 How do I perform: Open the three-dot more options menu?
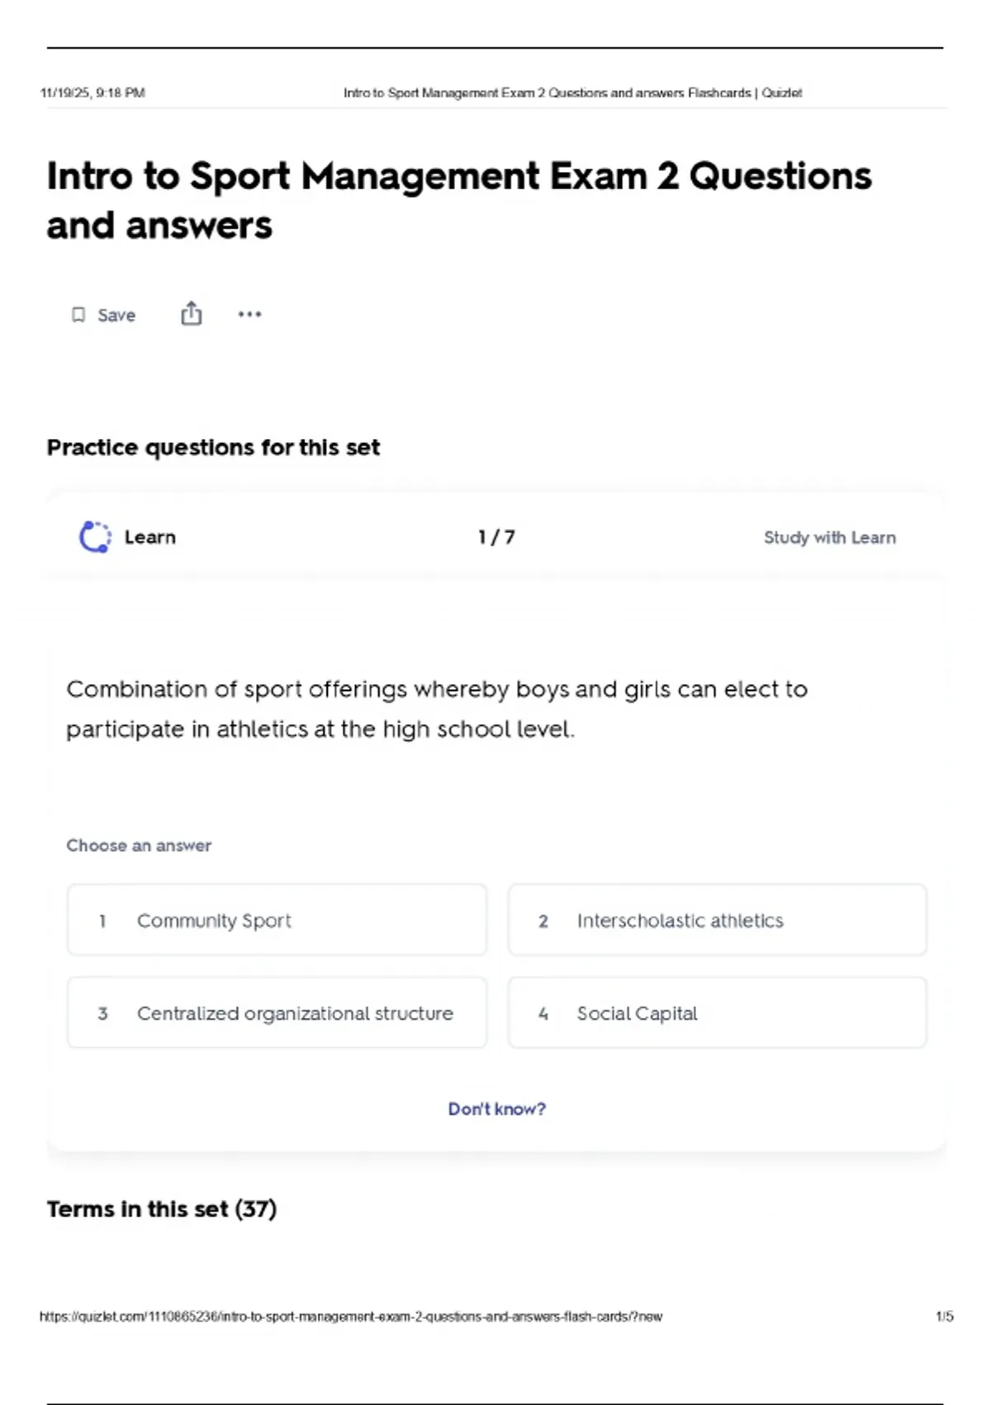(249, 314)
